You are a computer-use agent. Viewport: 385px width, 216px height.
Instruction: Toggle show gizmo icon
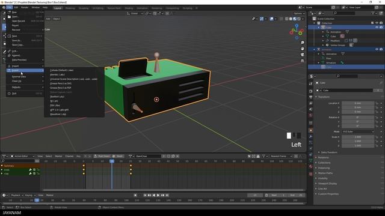coord(262,19)
